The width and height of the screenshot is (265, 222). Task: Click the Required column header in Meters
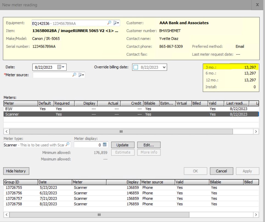pyautogui.click(x=64, y=103)
